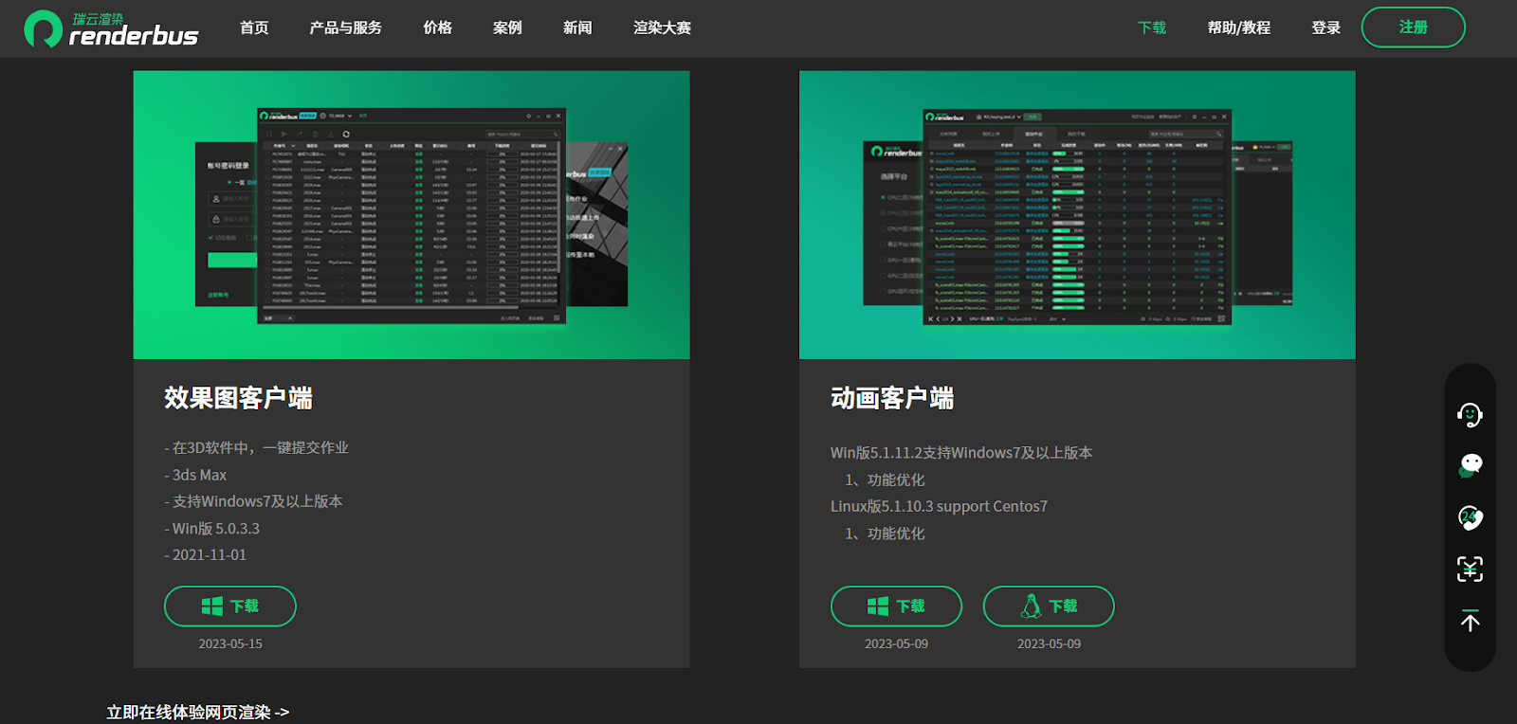
Task: Open 立即在线体验网页渲染 link
Action: coord(197,712)
